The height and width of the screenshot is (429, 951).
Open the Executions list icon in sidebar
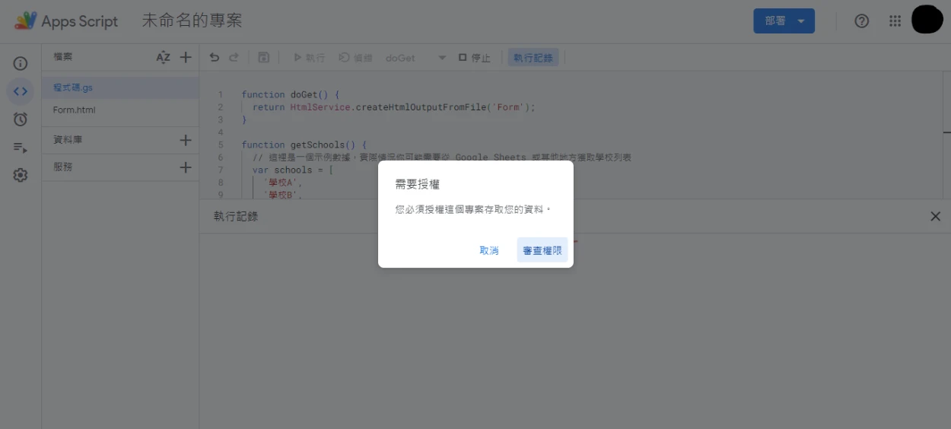21,148
